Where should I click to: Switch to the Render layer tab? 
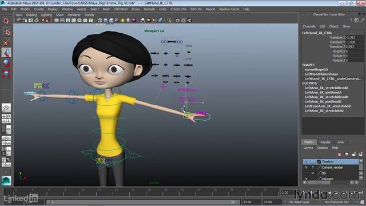[x=325, y=142]
